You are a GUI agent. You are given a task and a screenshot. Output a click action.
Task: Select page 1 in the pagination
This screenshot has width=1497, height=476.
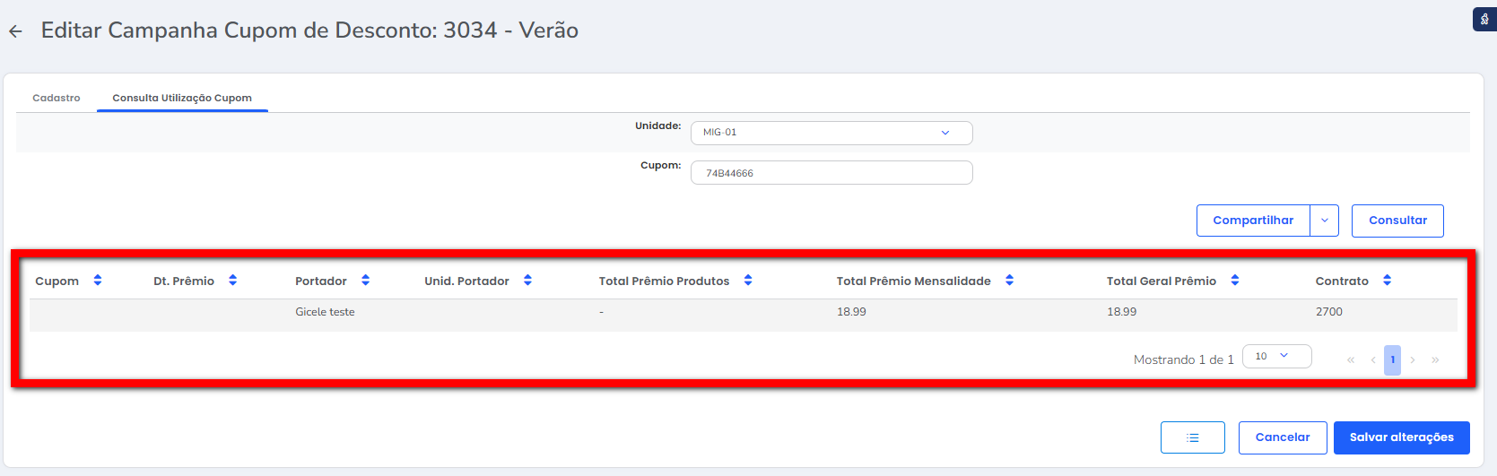coord(1392,359)
